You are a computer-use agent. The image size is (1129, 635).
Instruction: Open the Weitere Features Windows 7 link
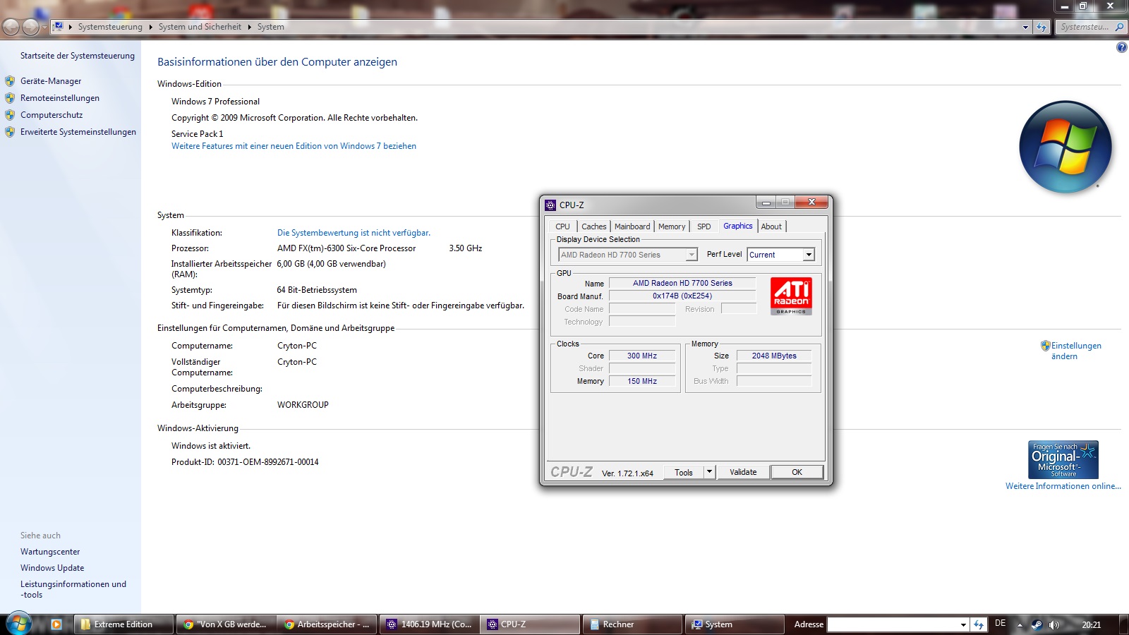point(294,146)
